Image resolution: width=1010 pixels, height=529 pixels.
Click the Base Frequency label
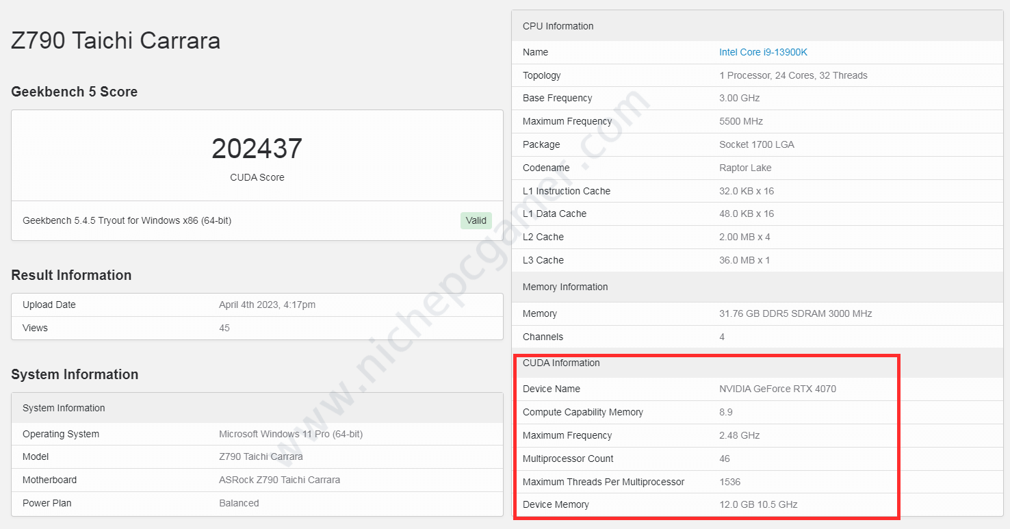click(558, 98)
